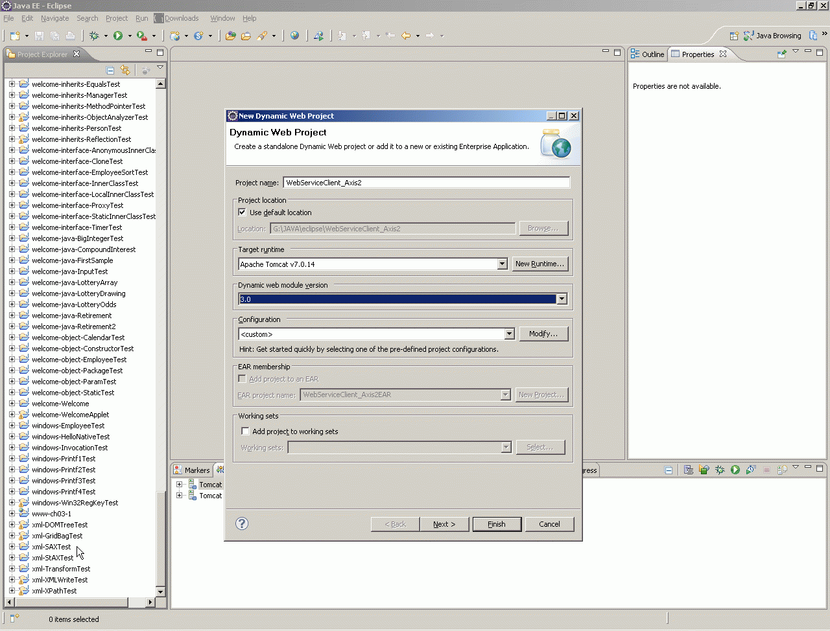
Task: Show hidden perspectives chevron
Action: coord(825,34)
